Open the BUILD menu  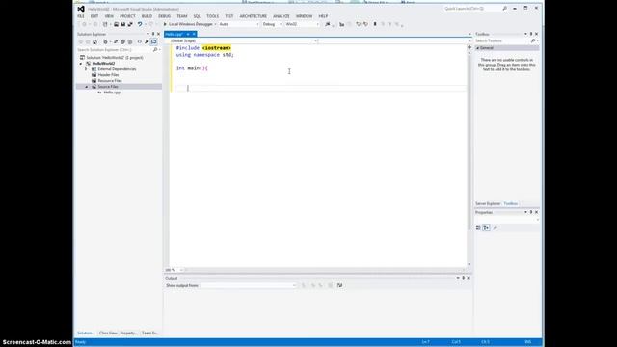click(x=147, y=16)
